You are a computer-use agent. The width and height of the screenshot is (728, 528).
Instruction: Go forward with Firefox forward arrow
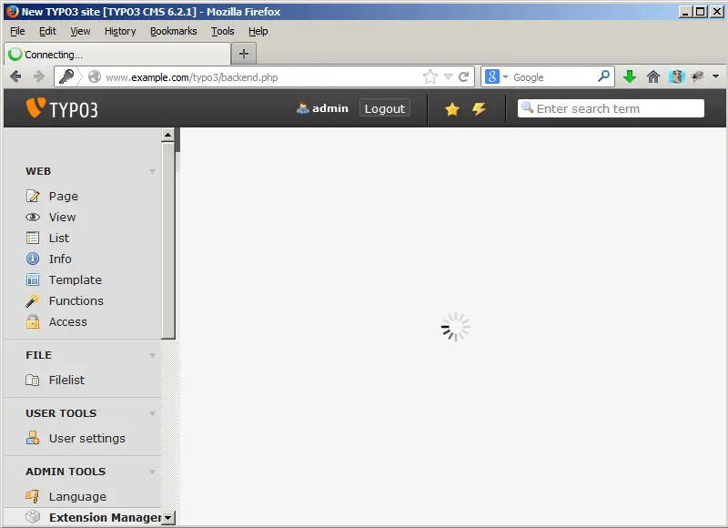tap(39, 76)
